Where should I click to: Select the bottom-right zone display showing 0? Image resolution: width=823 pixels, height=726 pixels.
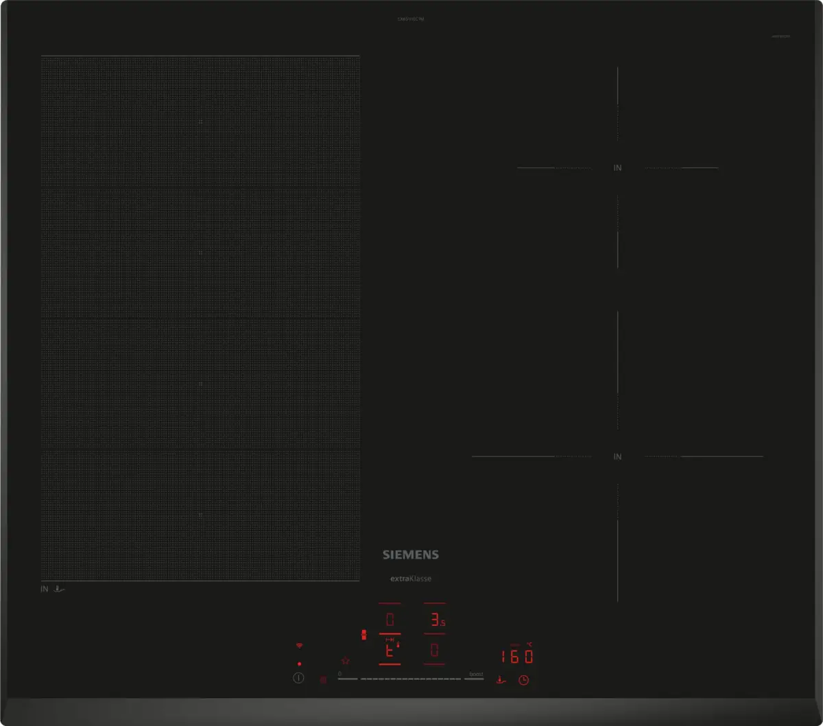[434, 651]
